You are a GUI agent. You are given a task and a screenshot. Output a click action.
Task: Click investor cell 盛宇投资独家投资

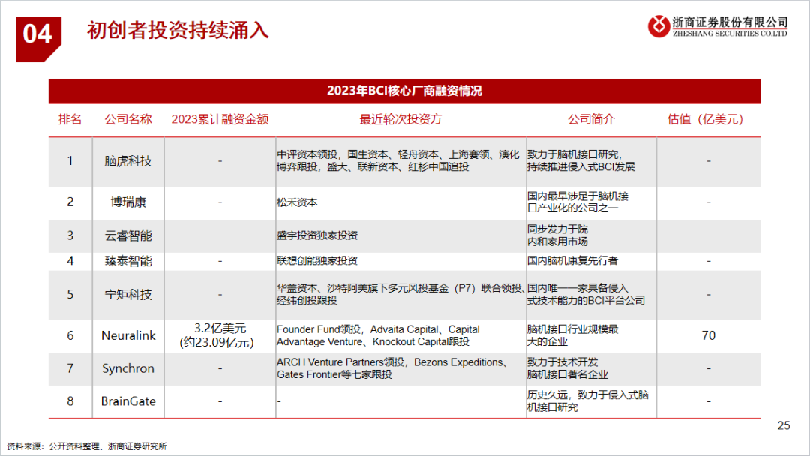(317, 235)
